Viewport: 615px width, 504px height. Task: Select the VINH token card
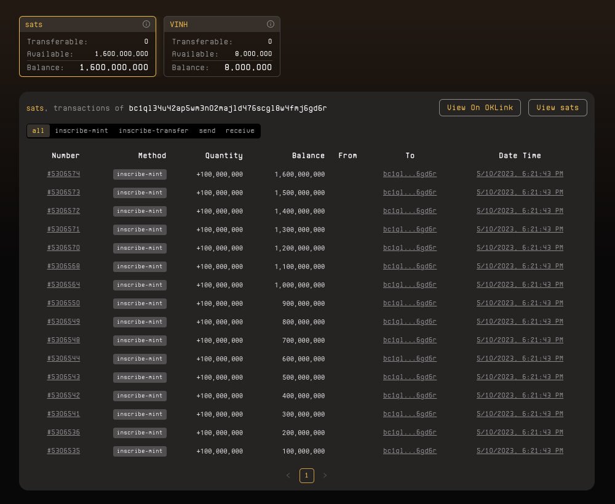coord(222,46)
